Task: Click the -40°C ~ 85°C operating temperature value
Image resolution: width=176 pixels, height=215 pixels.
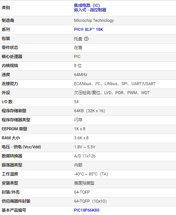Action: pyautogui.click(x=91, y=174)
